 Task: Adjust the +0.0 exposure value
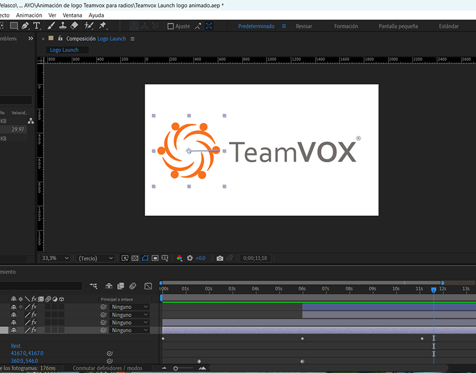click(200, 258)
